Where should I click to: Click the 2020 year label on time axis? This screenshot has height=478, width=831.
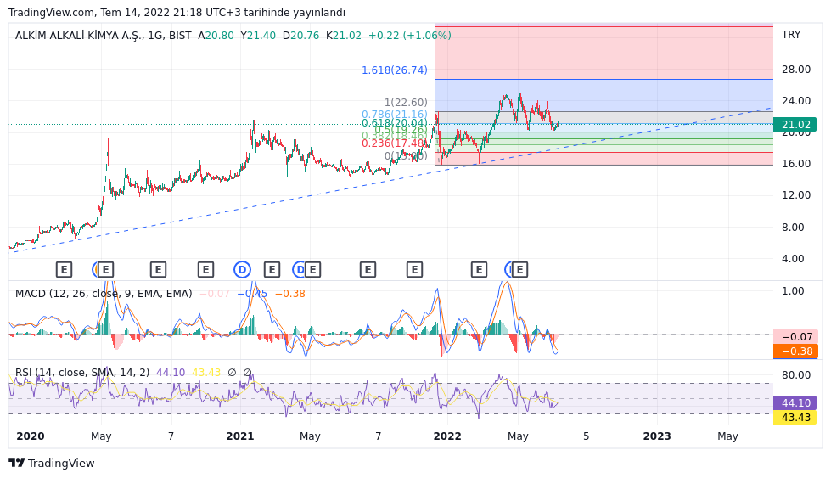pos(31,436)
